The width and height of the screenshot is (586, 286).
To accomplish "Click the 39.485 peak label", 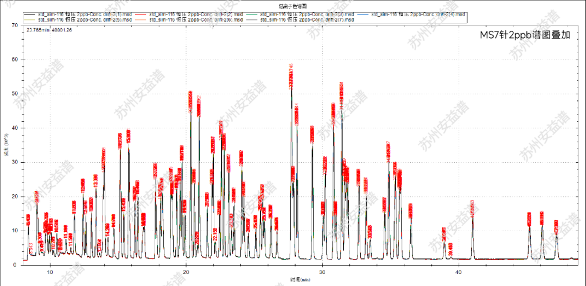I will click(x=451, y=249).
